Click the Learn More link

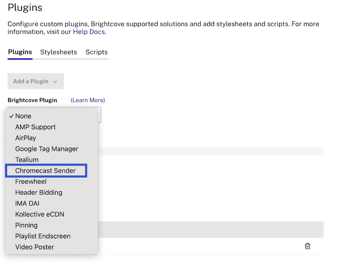click(88, 100)
